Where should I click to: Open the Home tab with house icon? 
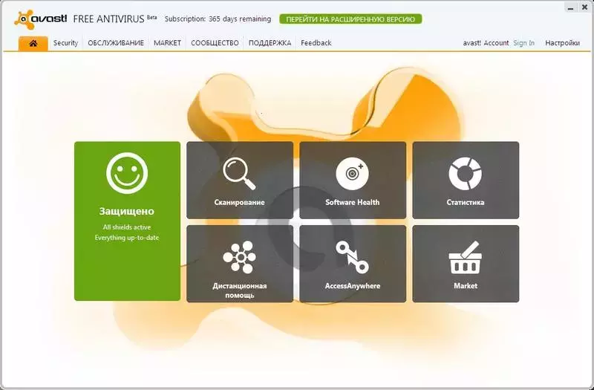33,43
